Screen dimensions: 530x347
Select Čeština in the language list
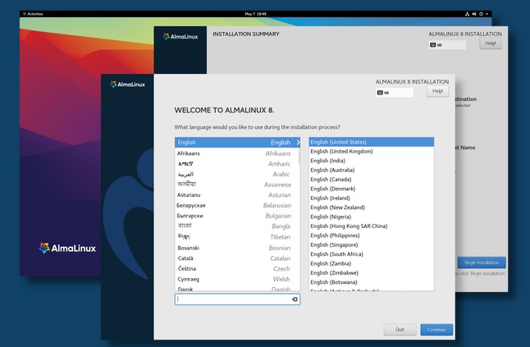click(236, 268)
